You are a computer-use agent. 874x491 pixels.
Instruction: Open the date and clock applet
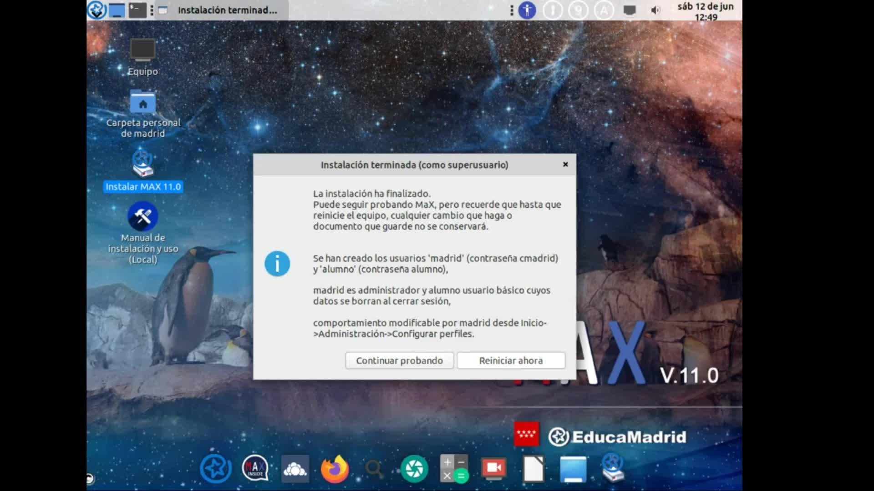pos(705,11)
